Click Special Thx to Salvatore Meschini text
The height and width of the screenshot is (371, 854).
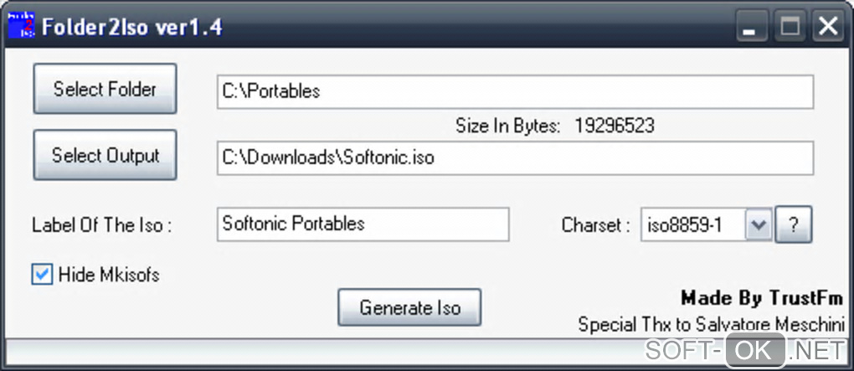[710, 324]
